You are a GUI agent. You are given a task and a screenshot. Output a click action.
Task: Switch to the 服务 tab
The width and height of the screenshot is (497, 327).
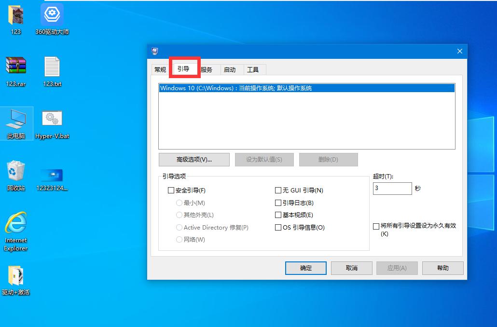pos(207,69)
